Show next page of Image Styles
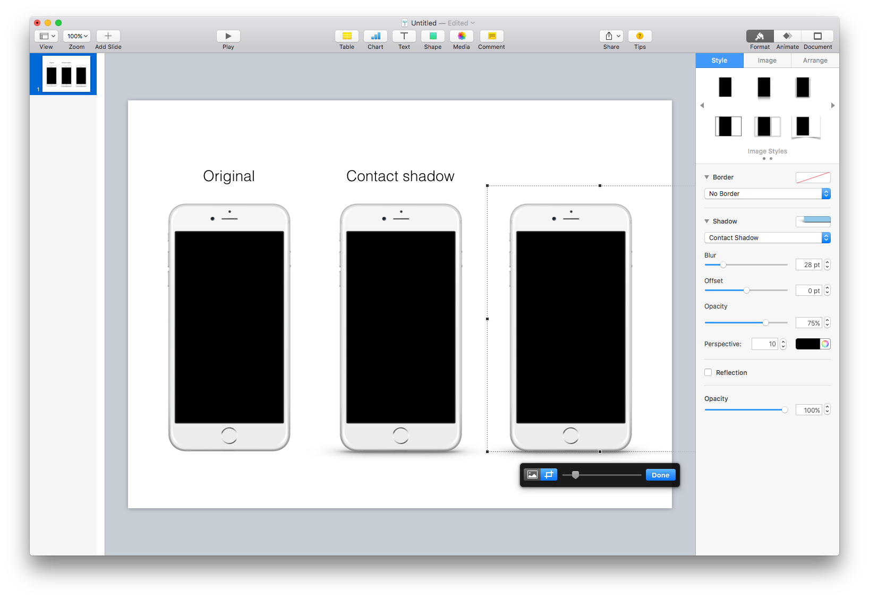Viewport: 869px width, 598px height. click(x=832, y=105)
